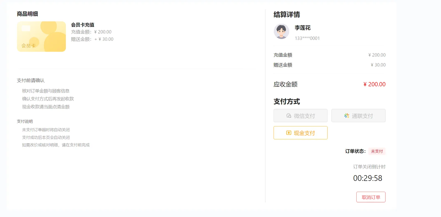Click 会员卡充值 product title
This screenshot has width=441, height=217.
click(x=83, y=25)
